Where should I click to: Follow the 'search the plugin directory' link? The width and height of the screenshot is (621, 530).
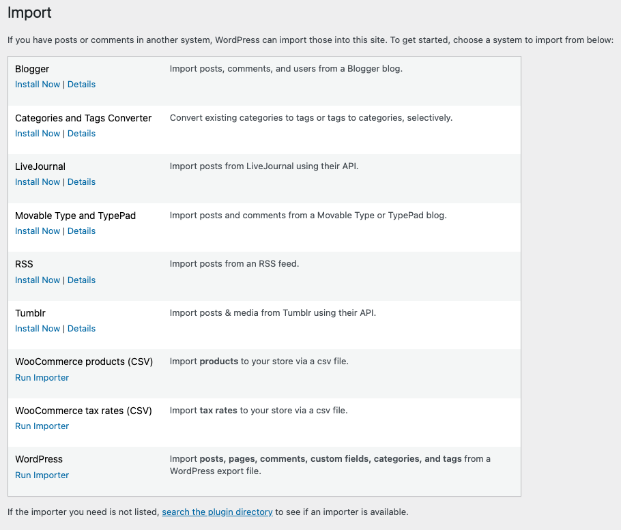217,512
